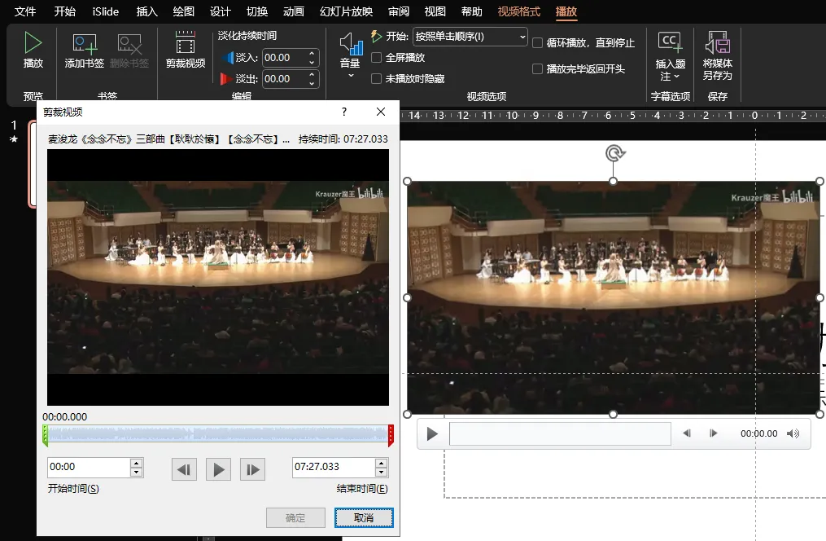Image resolution: width=826 pixels, height=541 pixels.
Task: Click the 插入题注 caption icon
Action: tap(670, 55)
